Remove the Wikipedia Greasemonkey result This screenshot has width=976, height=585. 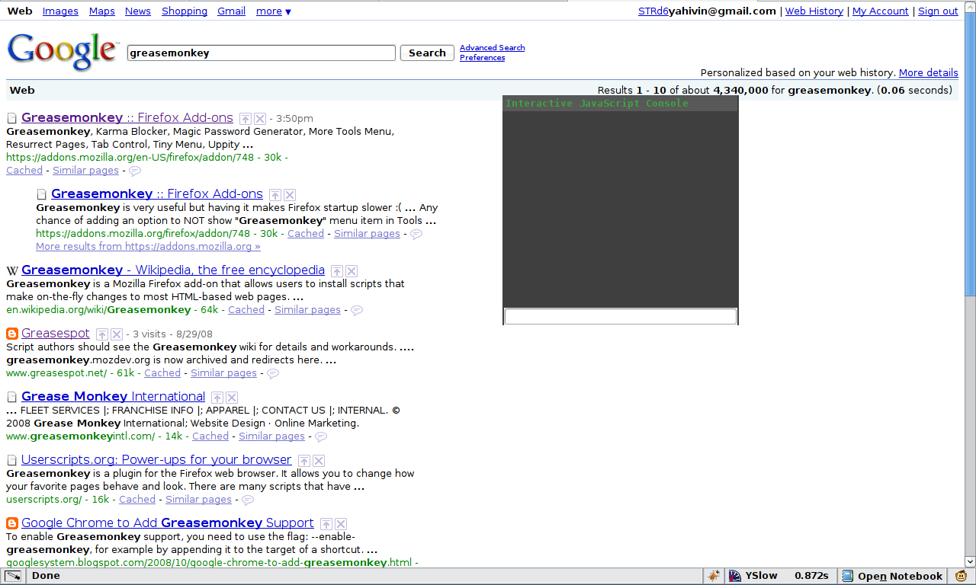click(352, 271)
